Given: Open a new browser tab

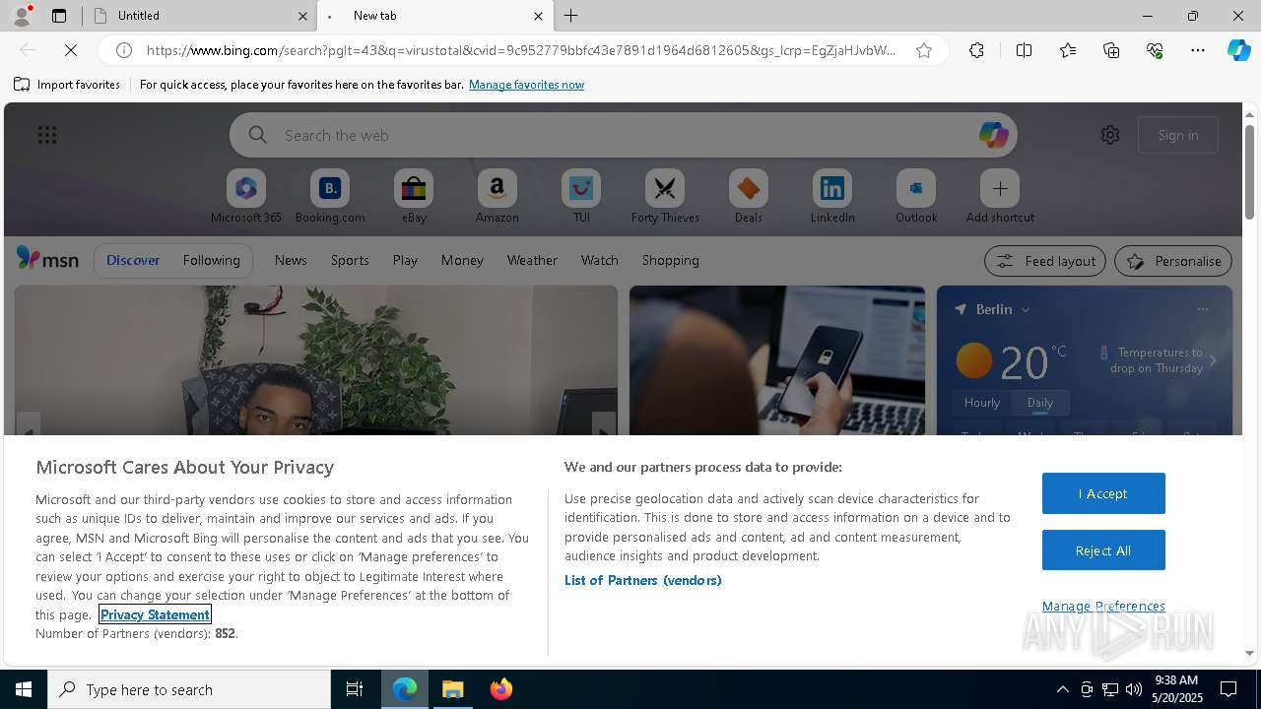Looking at the screenshot, I should coord(571,16).
